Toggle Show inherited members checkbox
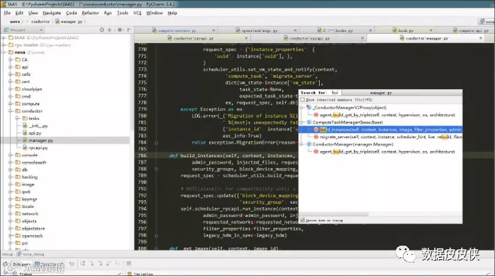The height and width of the screenshot is (277, 495). pyautogui.click(x=302, y=100)
